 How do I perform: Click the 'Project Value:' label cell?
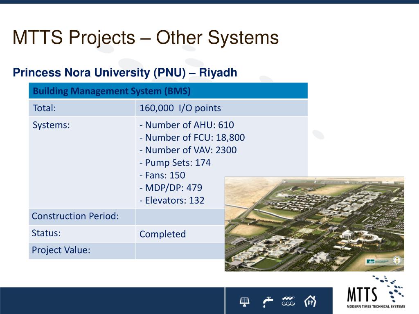click(x=82, y=251)
